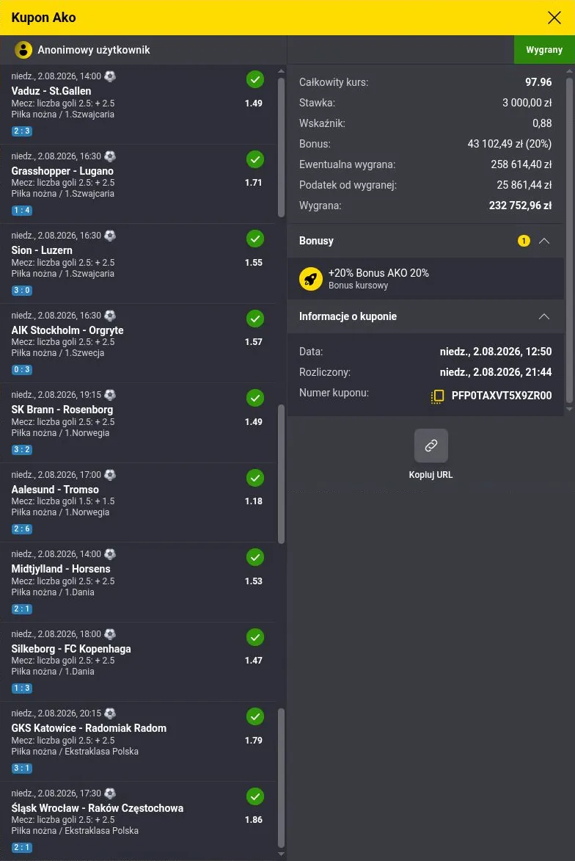The width and height of the screenshot is (575, 861).
Task: Click the green checkmark for Midtjylland - Horsens
Action: [254, 557]
